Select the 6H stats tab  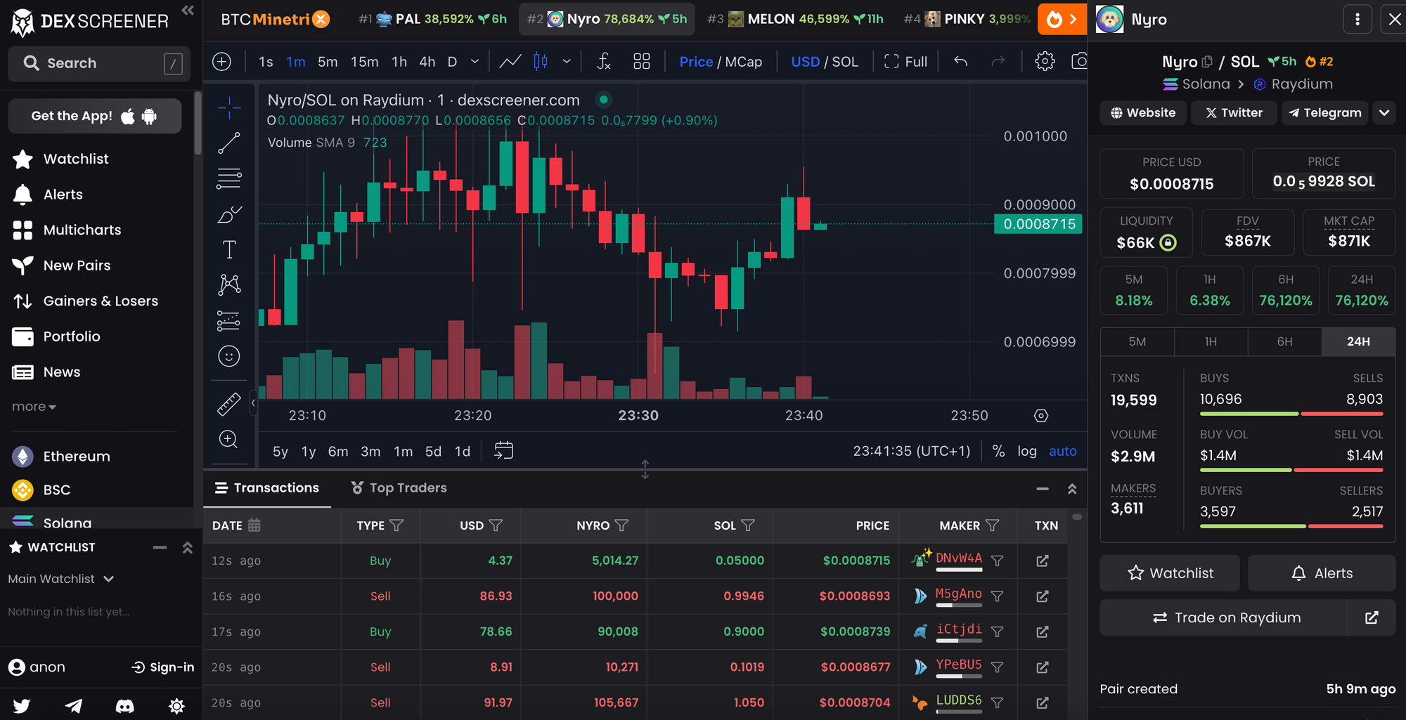pyautogui.click(x=1284, y=341)
